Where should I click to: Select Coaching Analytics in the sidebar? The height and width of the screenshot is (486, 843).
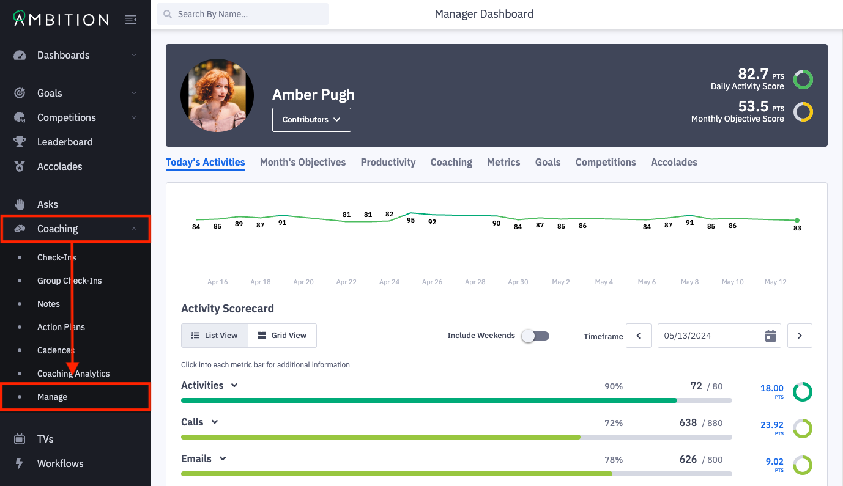[x=73, y=373]
